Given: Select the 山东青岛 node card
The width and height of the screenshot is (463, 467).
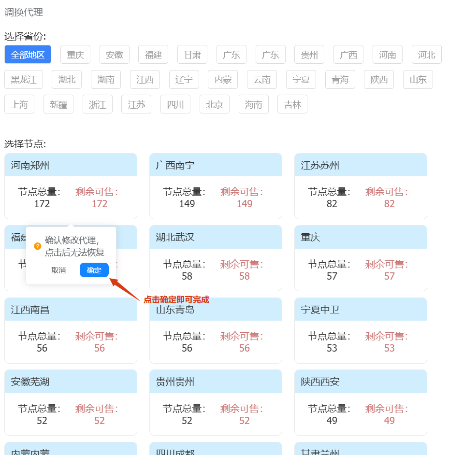Looking at the screenshot, I should [x=216, y=331].
